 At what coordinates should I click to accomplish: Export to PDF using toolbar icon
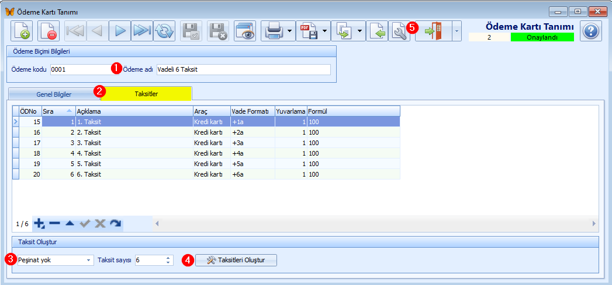(x=309, y=31)
